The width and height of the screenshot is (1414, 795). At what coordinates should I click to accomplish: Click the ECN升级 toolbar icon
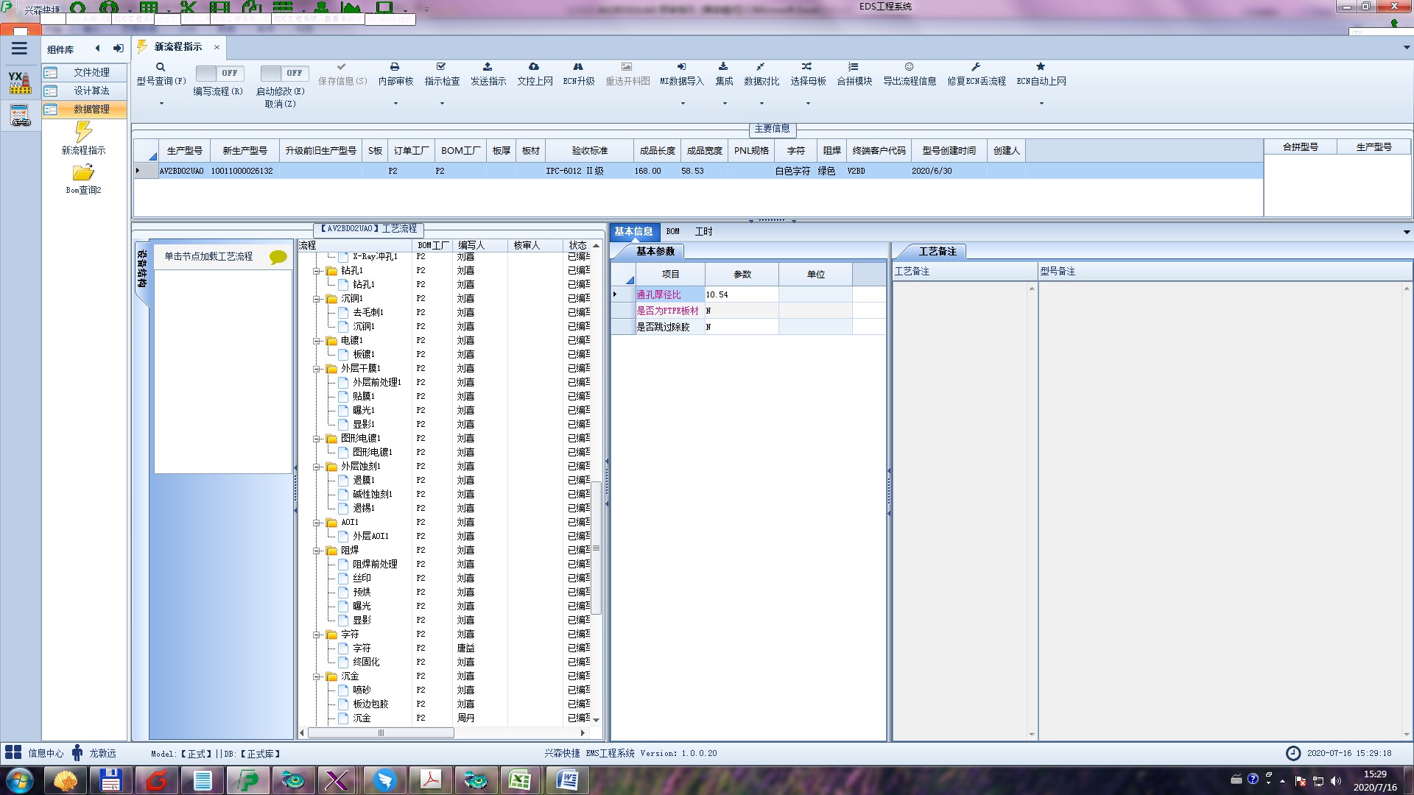(x=578, y=67)
